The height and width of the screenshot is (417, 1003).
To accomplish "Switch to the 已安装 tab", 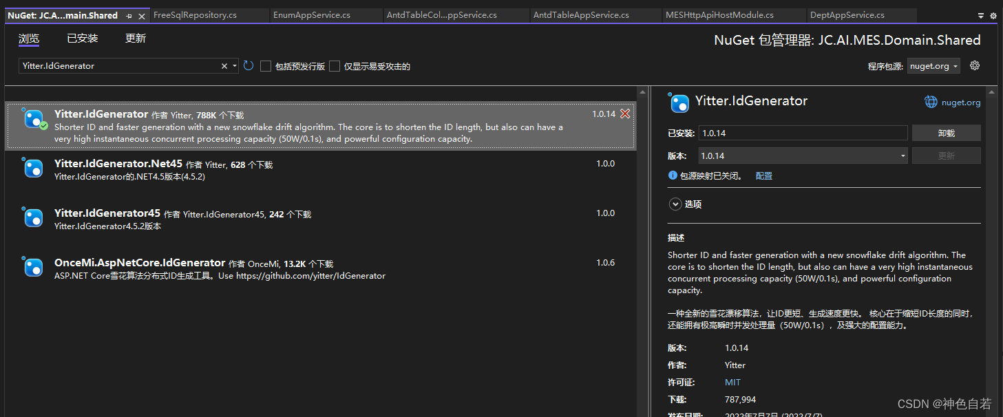I will coord(82,38).
